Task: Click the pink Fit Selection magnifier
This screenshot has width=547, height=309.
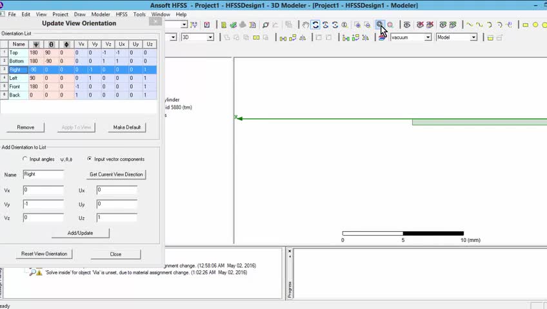Action: (x=390, y=25)
